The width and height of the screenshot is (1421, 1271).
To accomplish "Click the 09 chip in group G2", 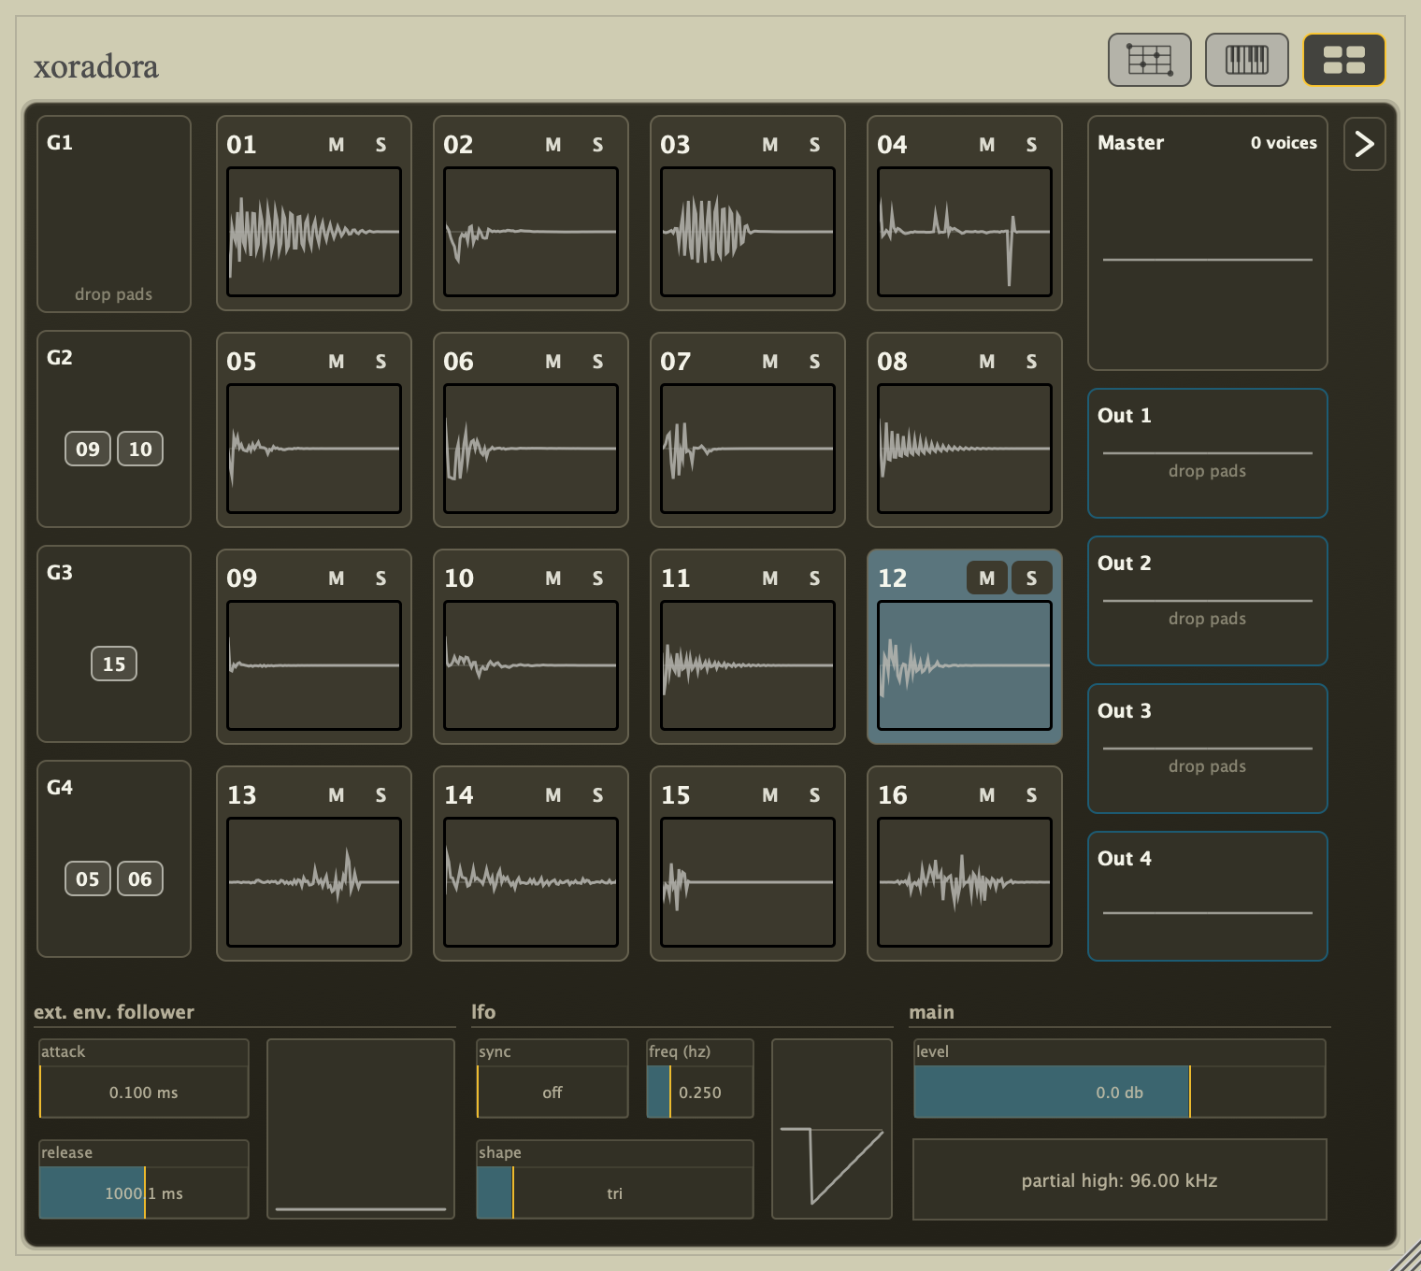I will (88, 450).
